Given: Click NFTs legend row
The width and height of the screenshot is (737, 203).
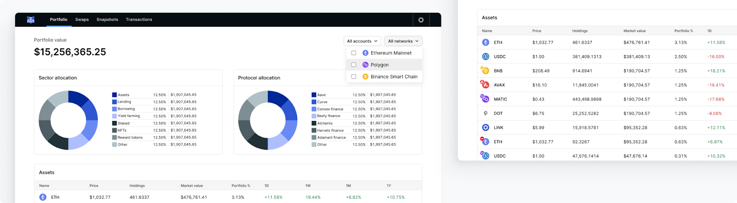Looking at the screenshot, I should (x=154, y=130).
